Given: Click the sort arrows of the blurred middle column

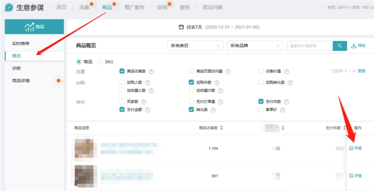Looking at the screenshot, I should [283, 128].
